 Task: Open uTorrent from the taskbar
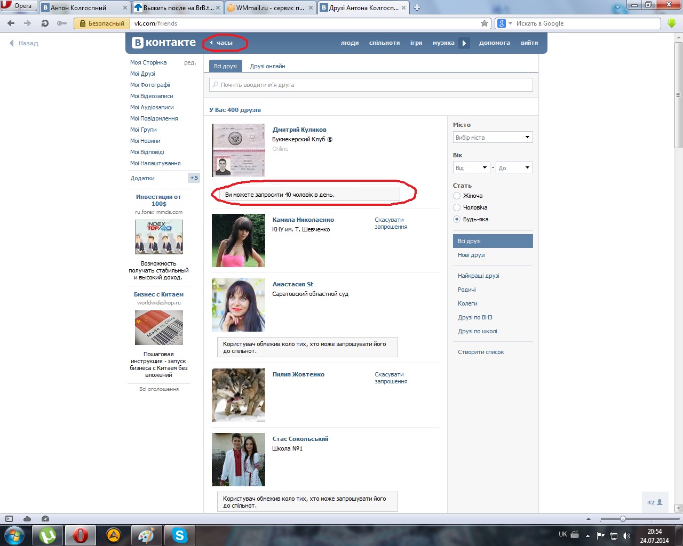coord(48,535)
